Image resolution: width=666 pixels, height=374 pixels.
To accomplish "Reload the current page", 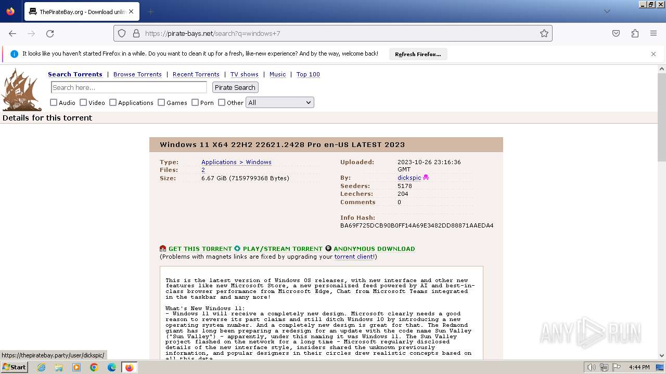I will point(50,33).
